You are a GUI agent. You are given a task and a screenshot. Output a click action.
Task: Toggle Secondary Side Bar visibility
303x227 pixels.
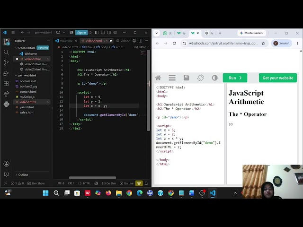[109, 33]
